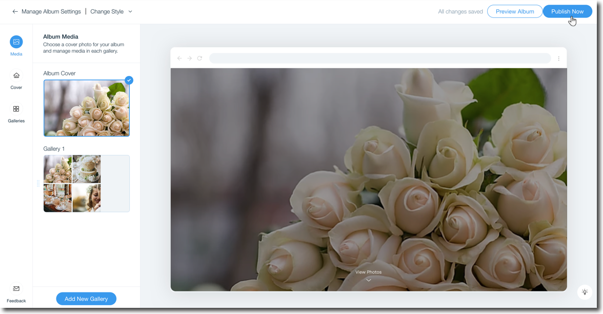The image size is (603, 314).
Task: Open the Media panel icon
Action: 16,42
